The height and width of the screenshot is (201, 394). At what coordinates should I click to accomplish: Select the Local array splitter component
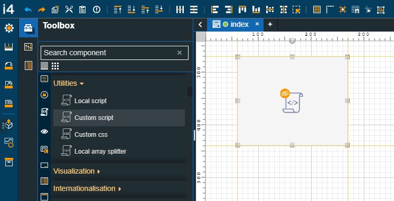point(119,151)
